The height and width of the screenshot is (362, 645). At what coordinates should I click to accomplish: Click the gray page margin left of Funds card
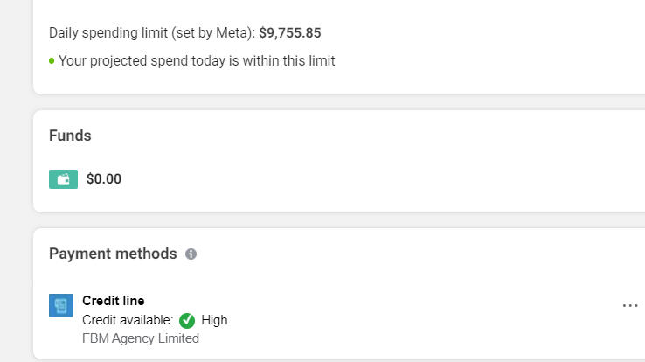point(17,161)
